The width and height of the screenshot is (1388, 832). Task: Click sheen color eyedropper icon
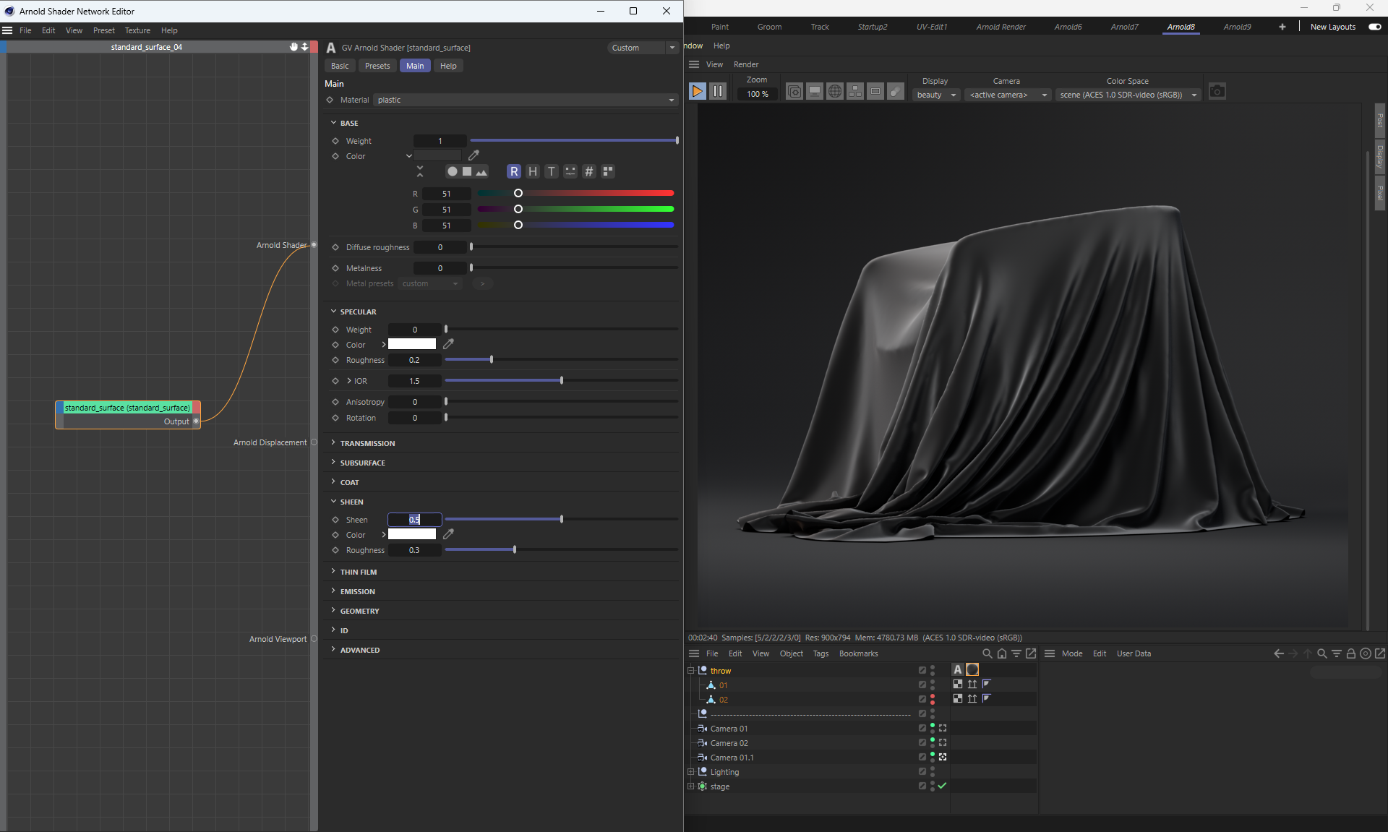(448, 534)
